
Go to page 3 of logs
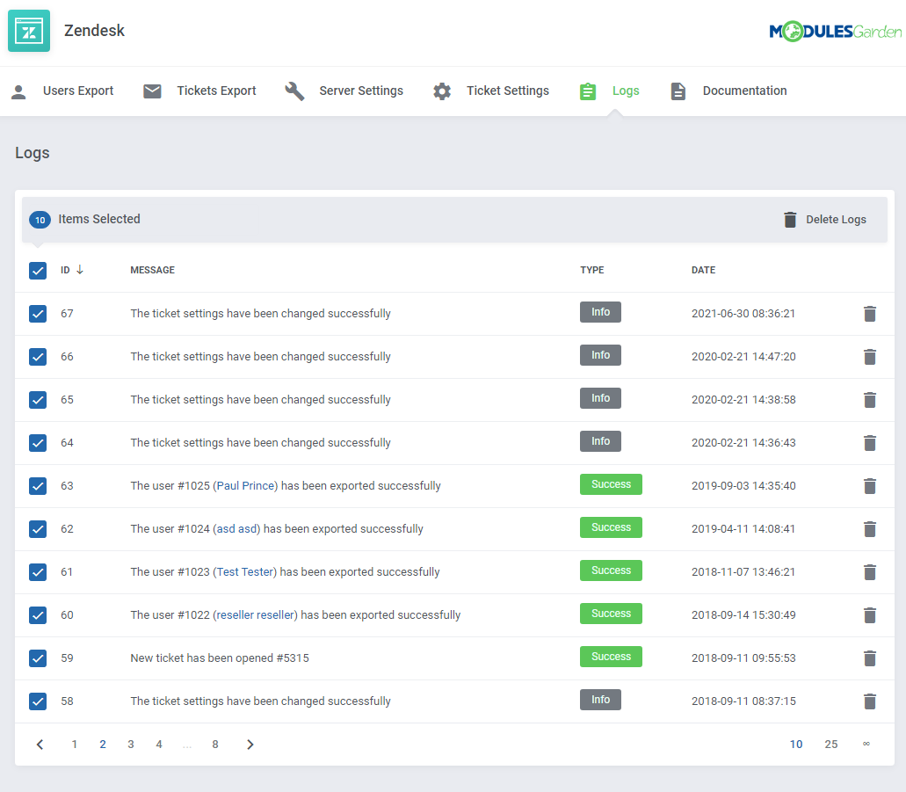(x=131, y=745)
